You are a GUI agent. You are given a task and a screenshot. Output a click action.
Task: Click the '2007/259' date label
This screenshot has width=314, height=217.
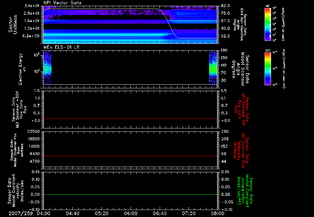point(21,213)
